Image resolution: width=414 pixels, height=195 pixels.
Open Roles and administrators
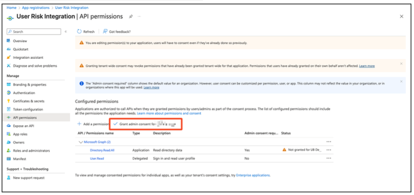[31, 151]
